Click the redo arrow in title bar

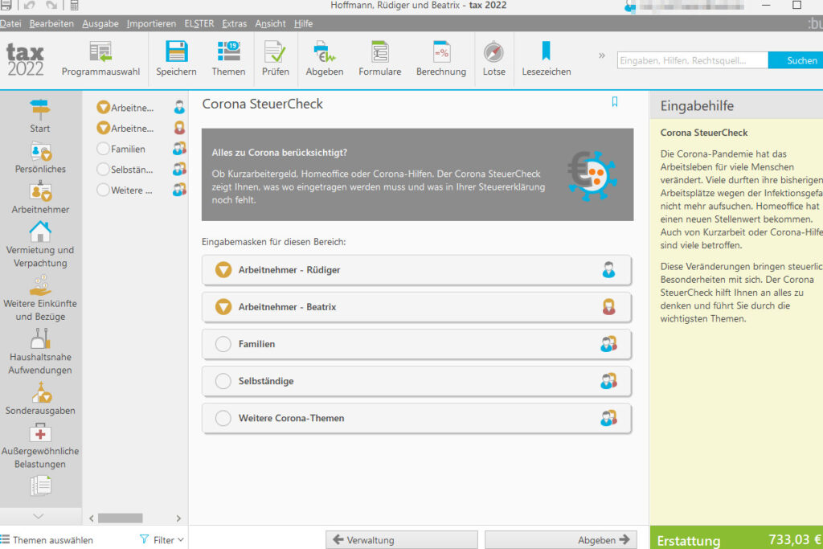pyautogui.click(x=51, y=6)
